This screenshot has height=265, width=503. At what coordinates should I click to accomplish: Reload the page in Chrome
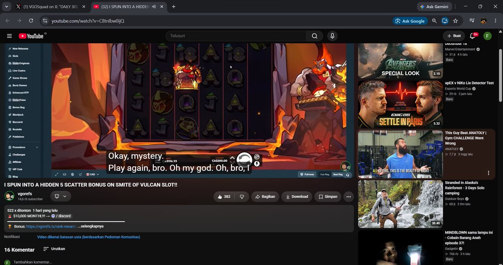31,21
